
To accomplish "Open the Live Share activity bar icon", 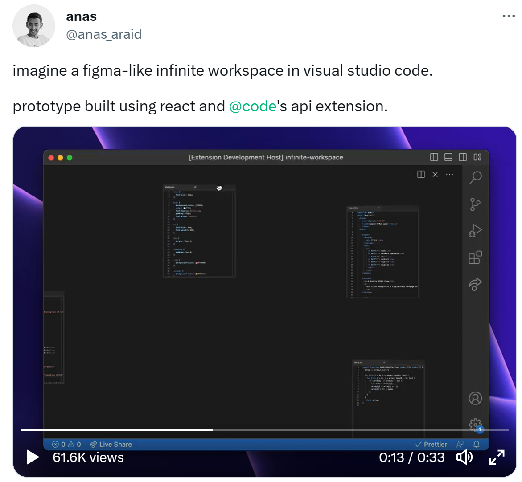I will coord(475,284).
